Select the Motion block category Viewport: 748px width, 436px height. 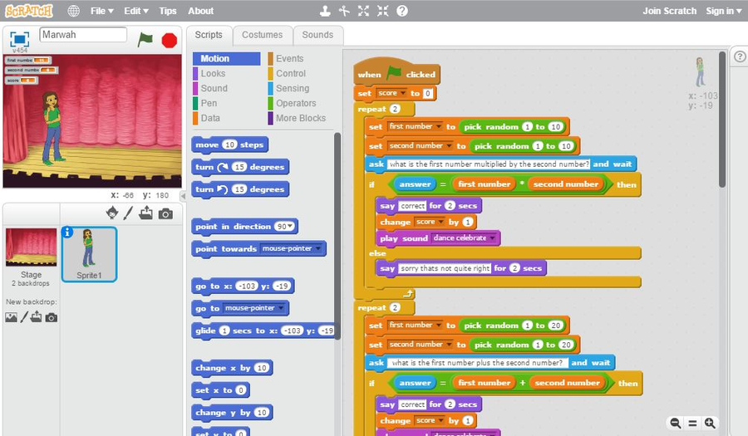click(x=227, y=59)
